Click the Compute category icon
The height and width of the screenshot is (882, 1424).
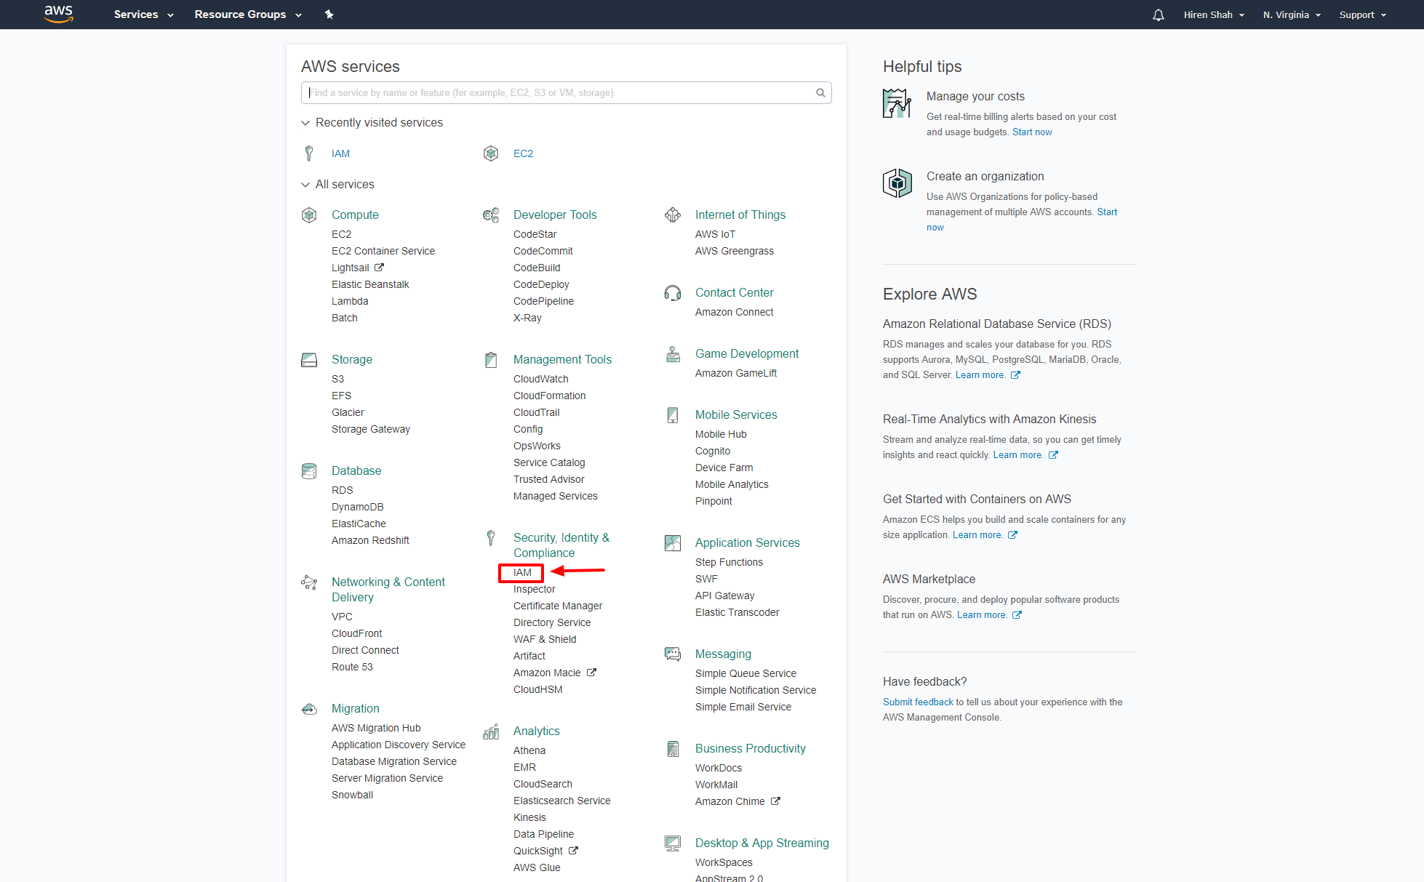(x=309, y=215)
